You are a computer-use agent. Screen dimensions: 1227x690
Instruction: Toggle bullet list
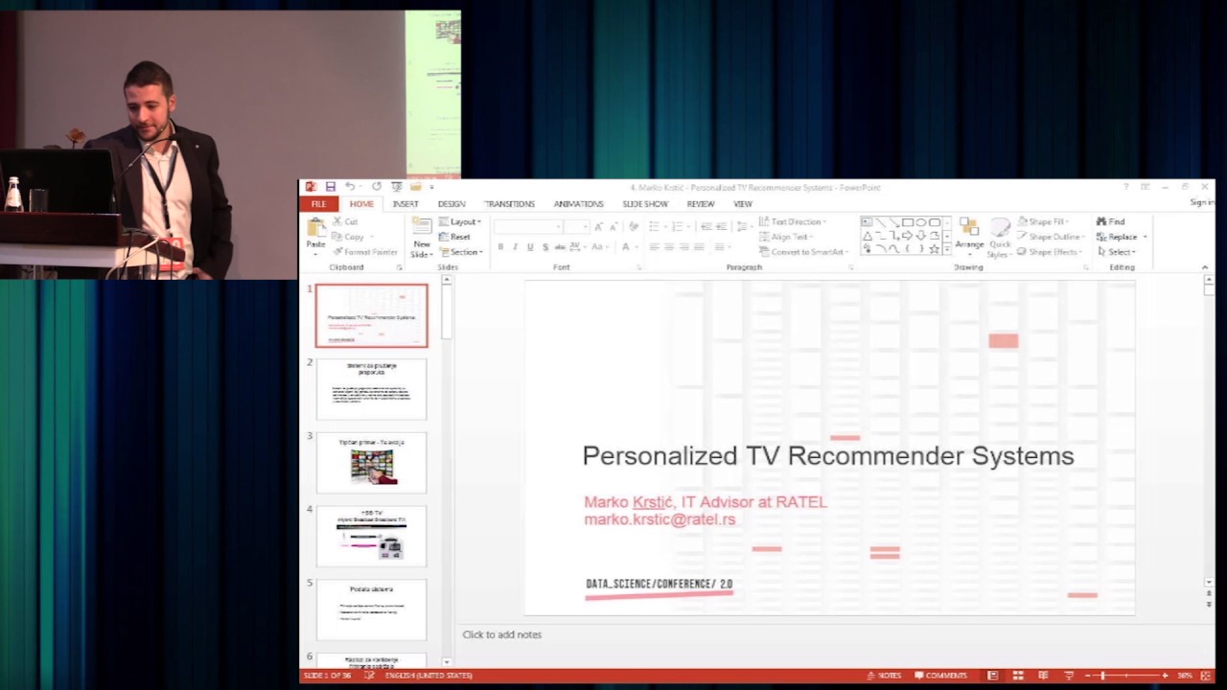(x=656, y=227)
